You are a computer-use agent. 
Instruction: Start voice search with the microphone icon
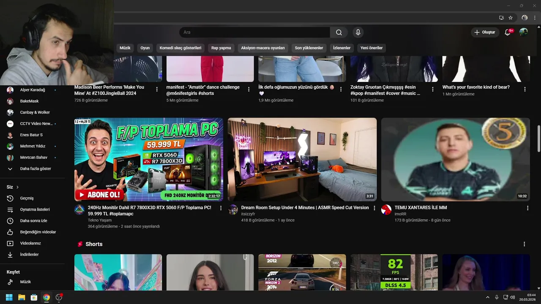[358, 33]
